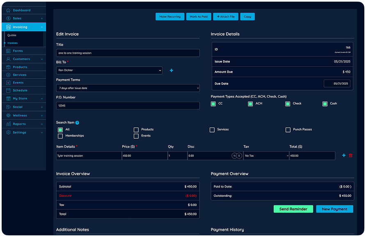366x237 pixels.
Task: Check the Memberships search filter
Action: 60,136
